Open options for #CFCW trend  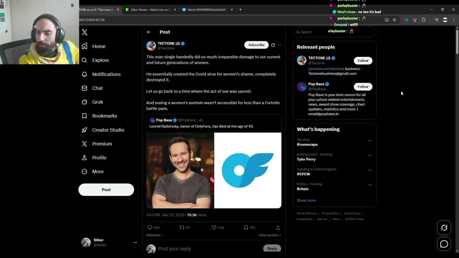point(370,170)
